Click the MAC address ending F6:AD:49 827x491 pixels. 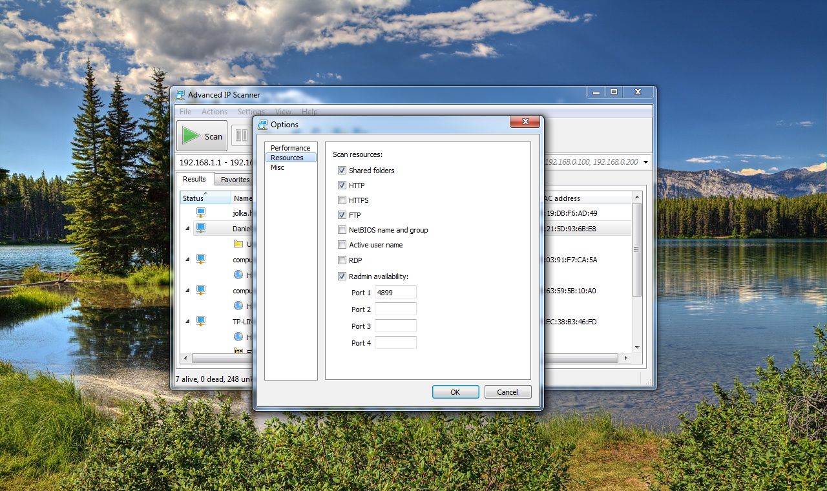(570, 213)
